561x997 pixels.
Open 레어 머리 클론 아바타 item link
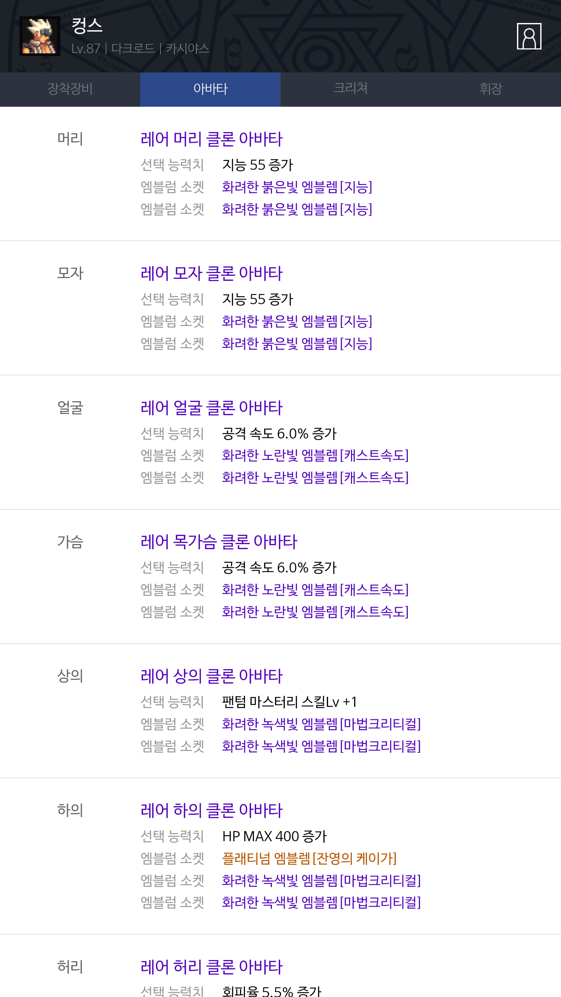[212, 139]
